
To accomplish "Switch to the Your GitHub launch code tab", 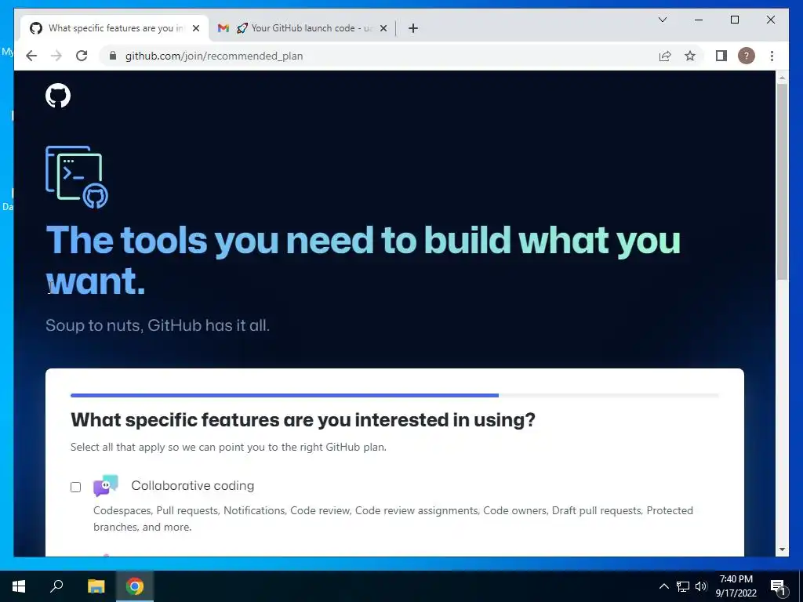I will (x=303, y=28).
